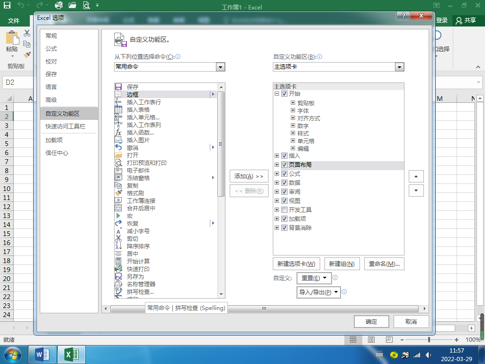Go to the 信任中心 options category
This screenshot has width=485, height=364.
tap(69, 153)
